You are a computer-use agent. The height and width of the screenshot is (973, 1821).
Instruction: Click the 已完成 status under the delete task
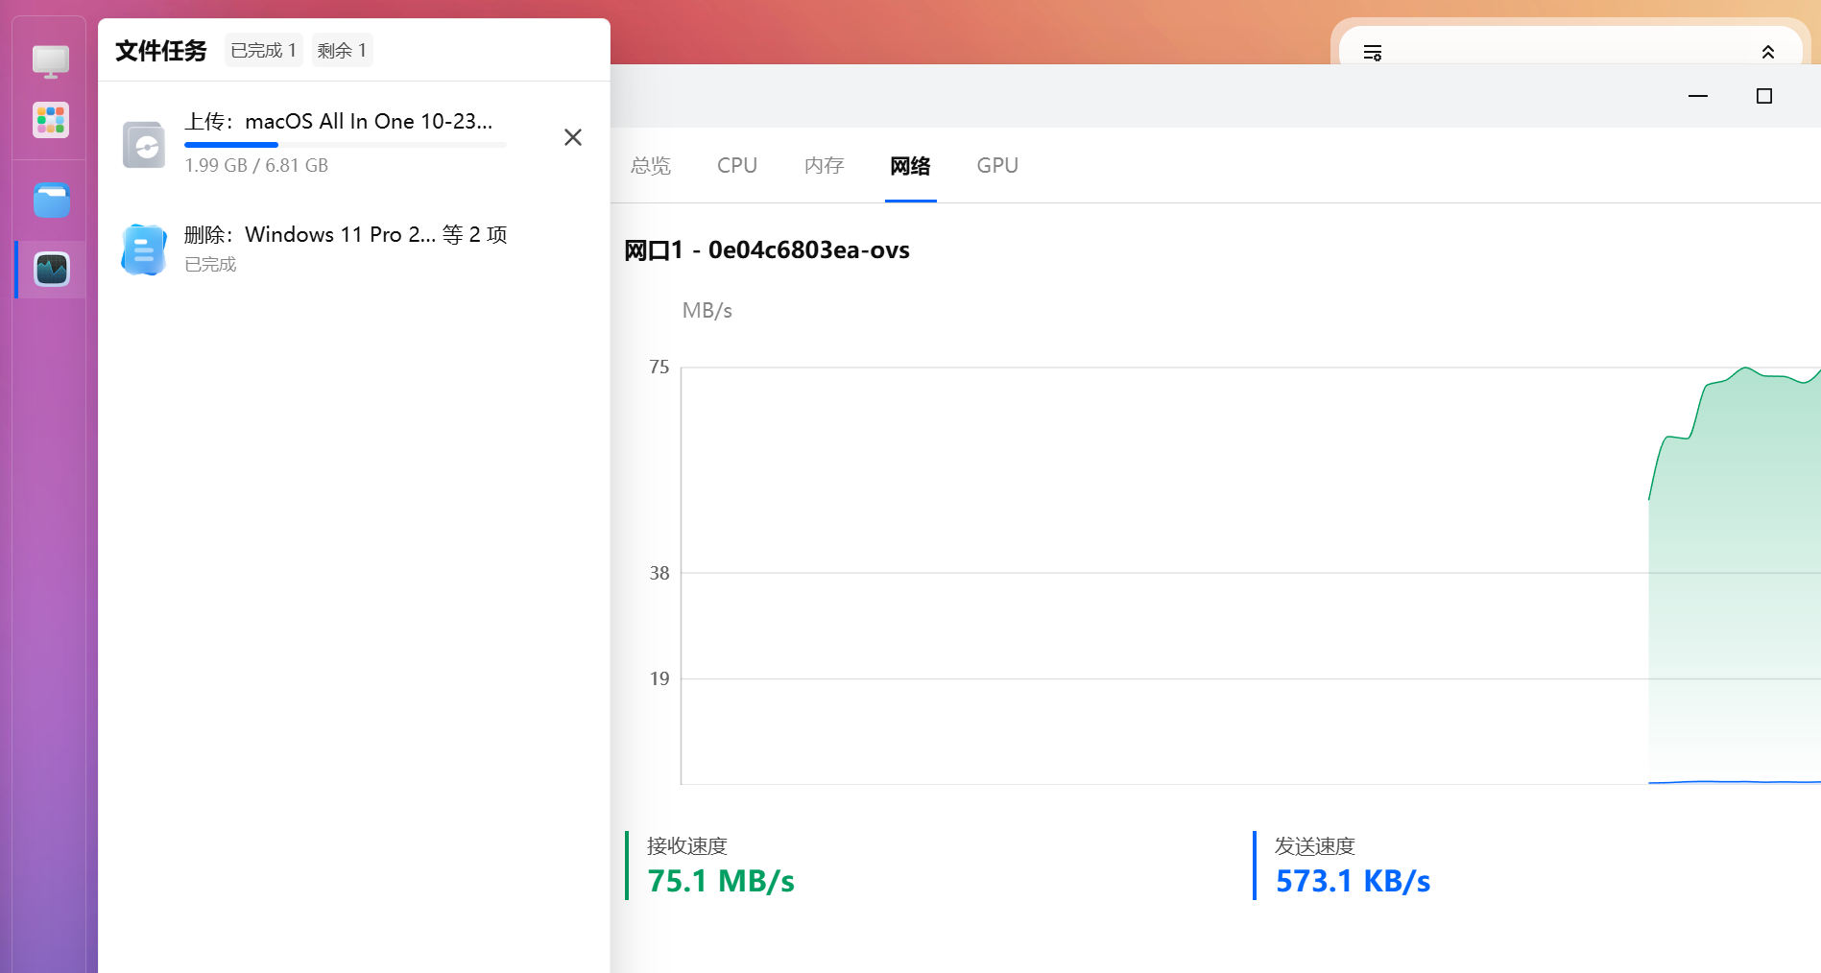[x=210, y=265]
